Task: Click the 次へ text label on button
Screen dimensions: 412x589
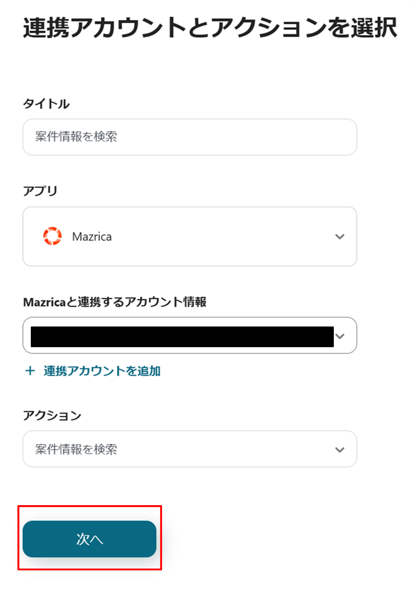Action: pos(90,539)
